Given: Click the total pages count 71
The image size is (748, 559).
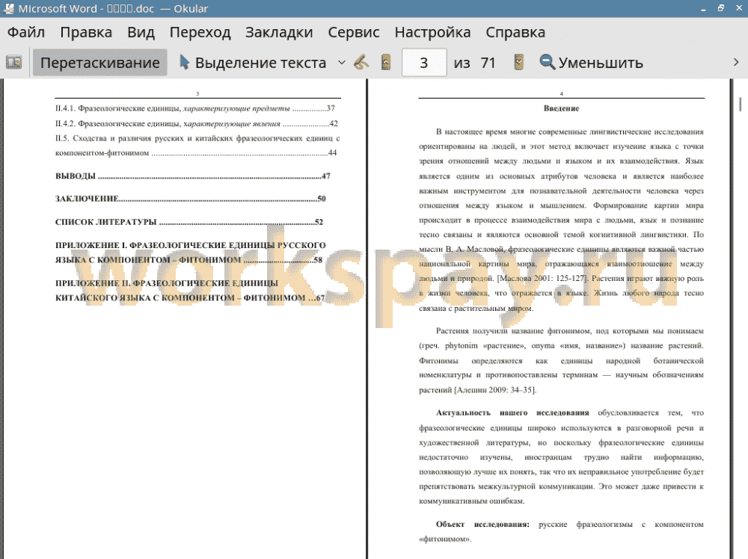Looking at the screenshot, I should 488,63.
